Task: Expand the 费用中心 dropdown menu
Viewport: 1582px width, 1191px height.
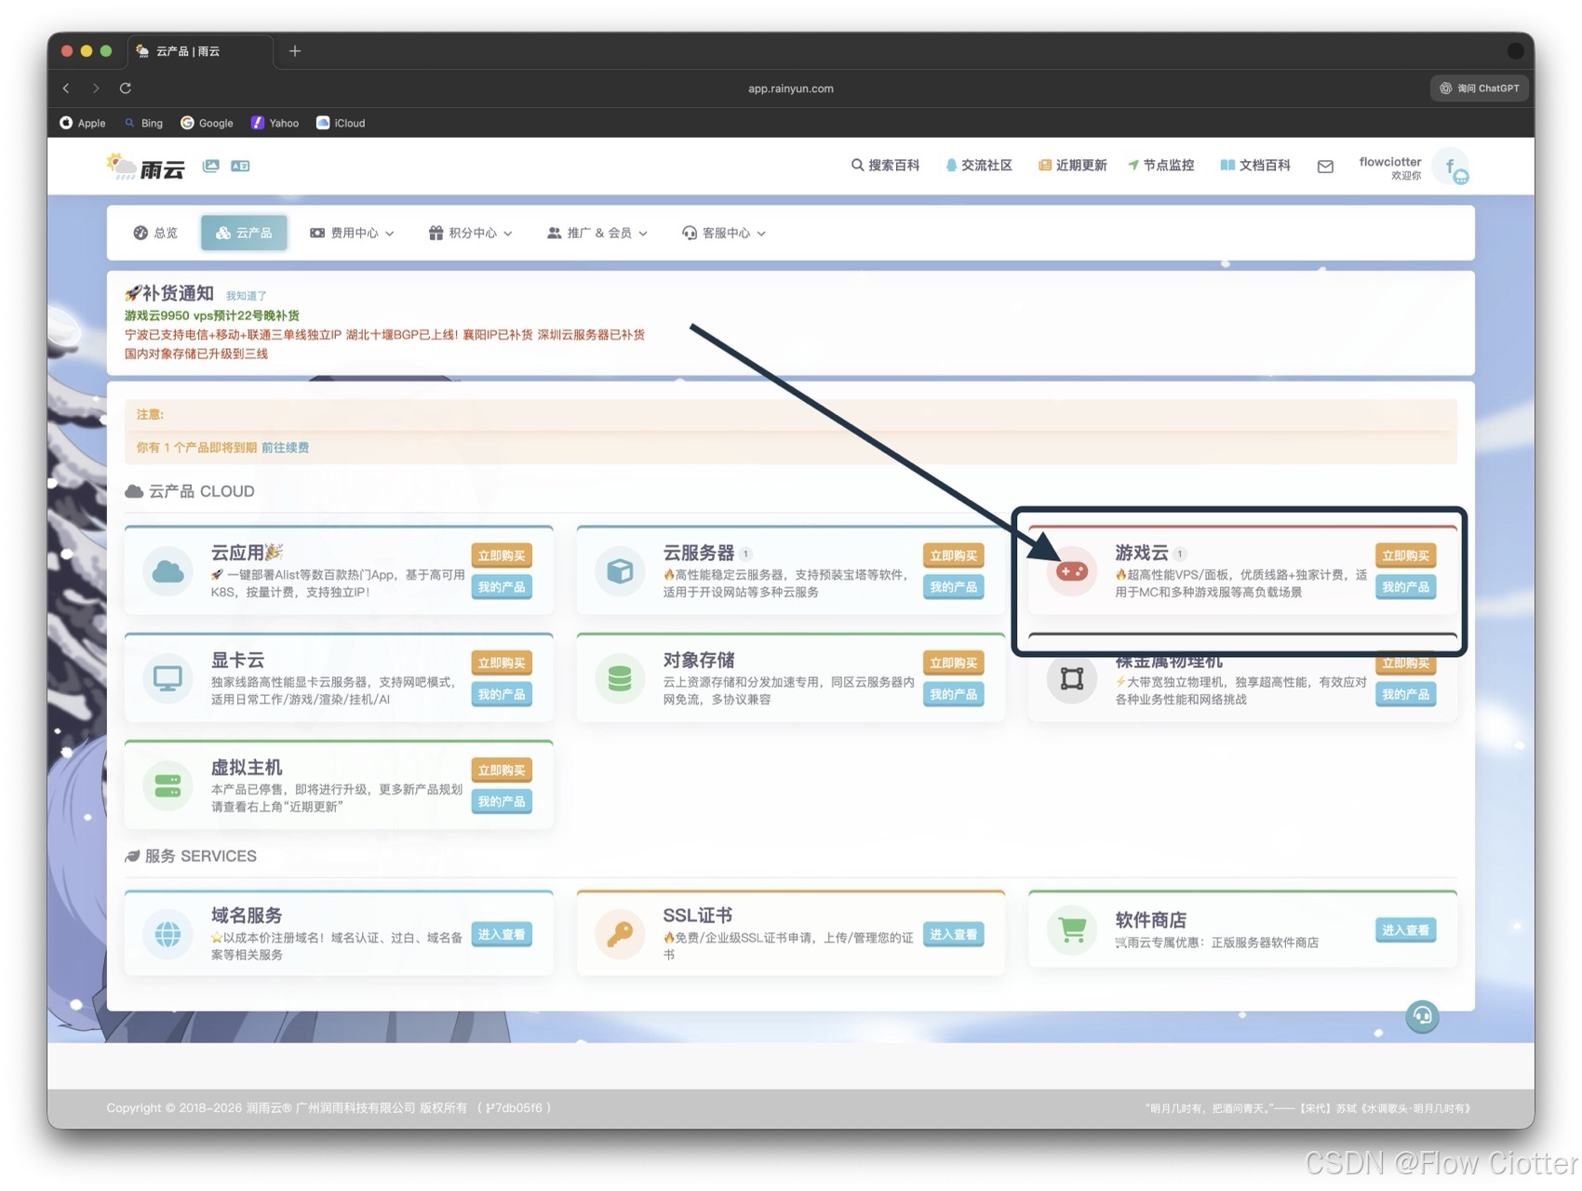Action: point(352,234)
